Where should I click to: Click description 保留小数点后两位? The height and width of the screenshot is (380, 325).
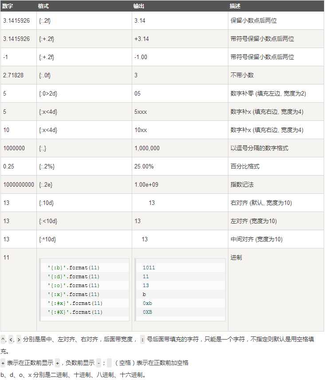254,20
